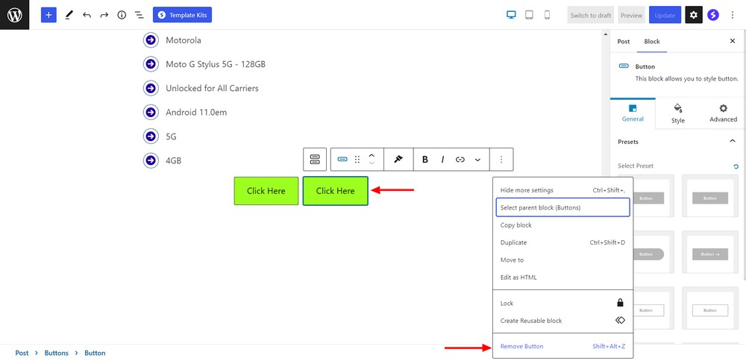
Task: Expand more formatting options chevron
Action: (477, 160)
